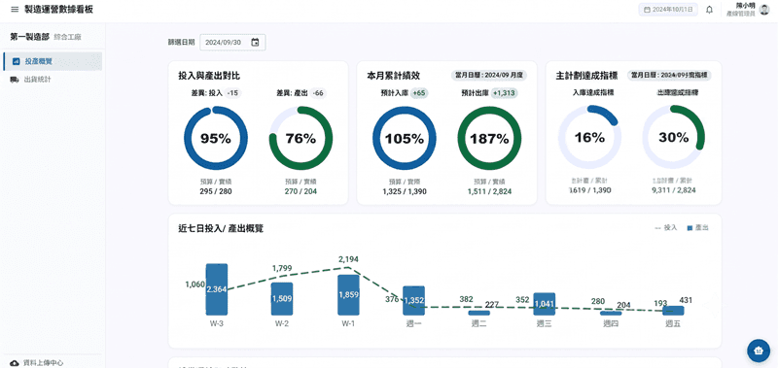
Task: Click the notification bell icon
Action: click(709, 10)
